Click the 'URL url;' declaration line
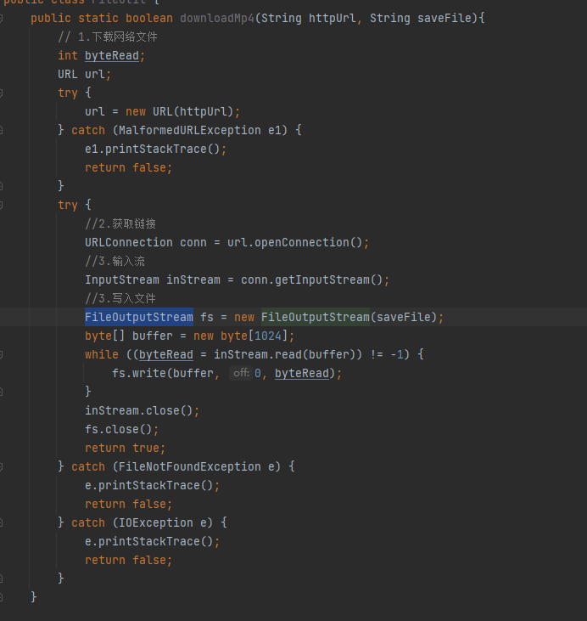The height and width of the screenshot is (621, 587). click(x=85, y=74)
